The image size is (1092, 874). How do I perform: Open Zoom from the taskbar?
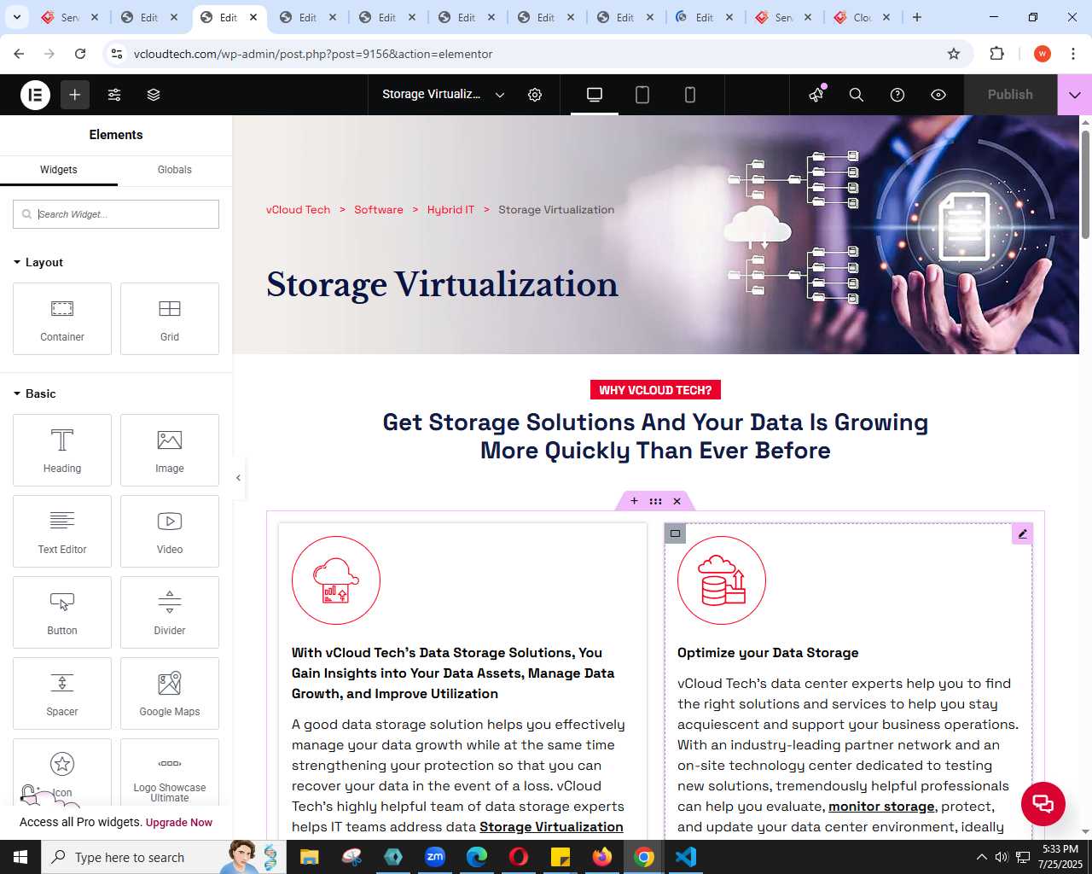[435, 857]
